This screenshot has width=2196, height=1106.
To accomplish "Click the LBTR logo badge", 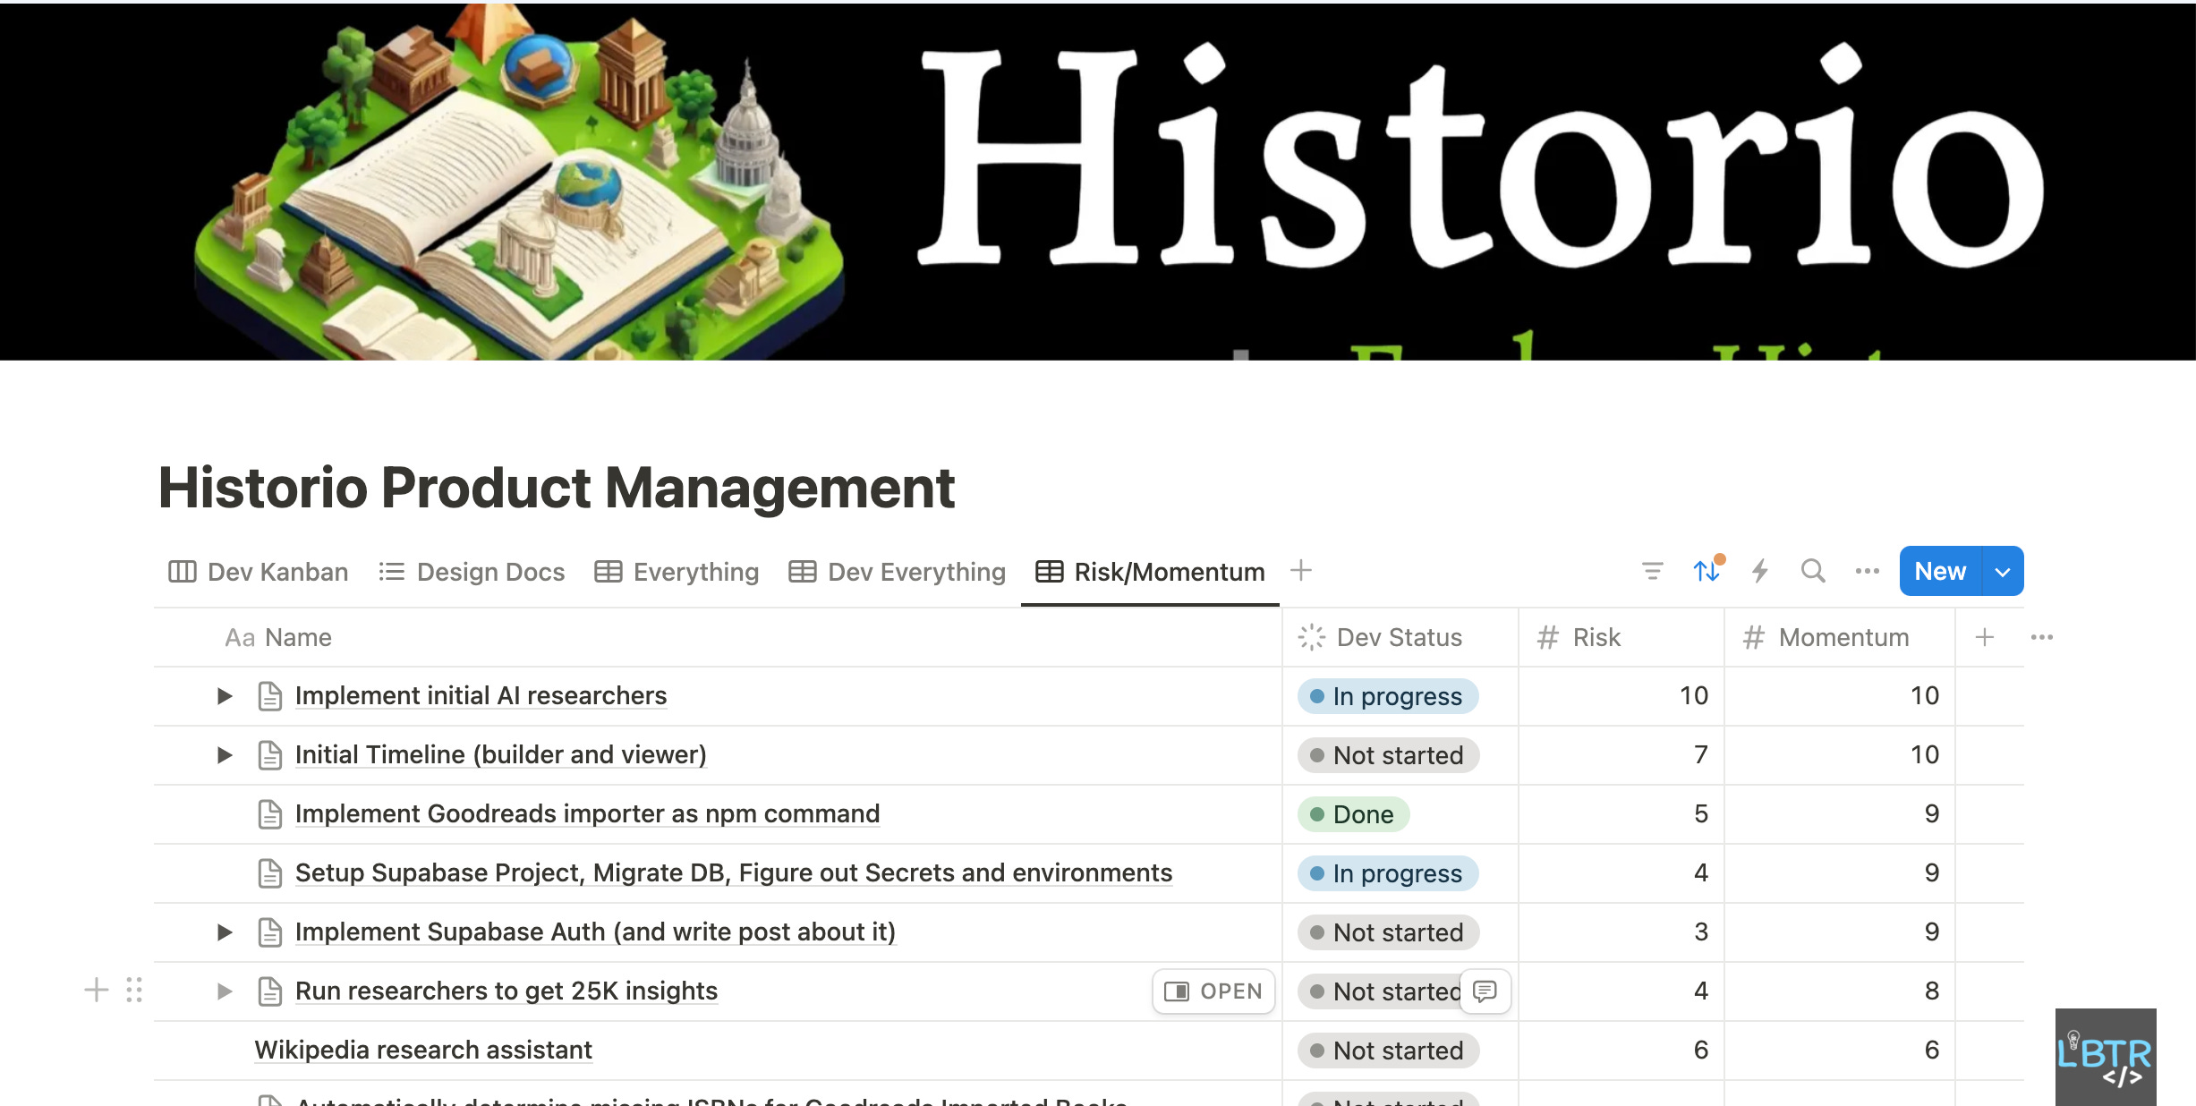I will pos(2105,1057).
